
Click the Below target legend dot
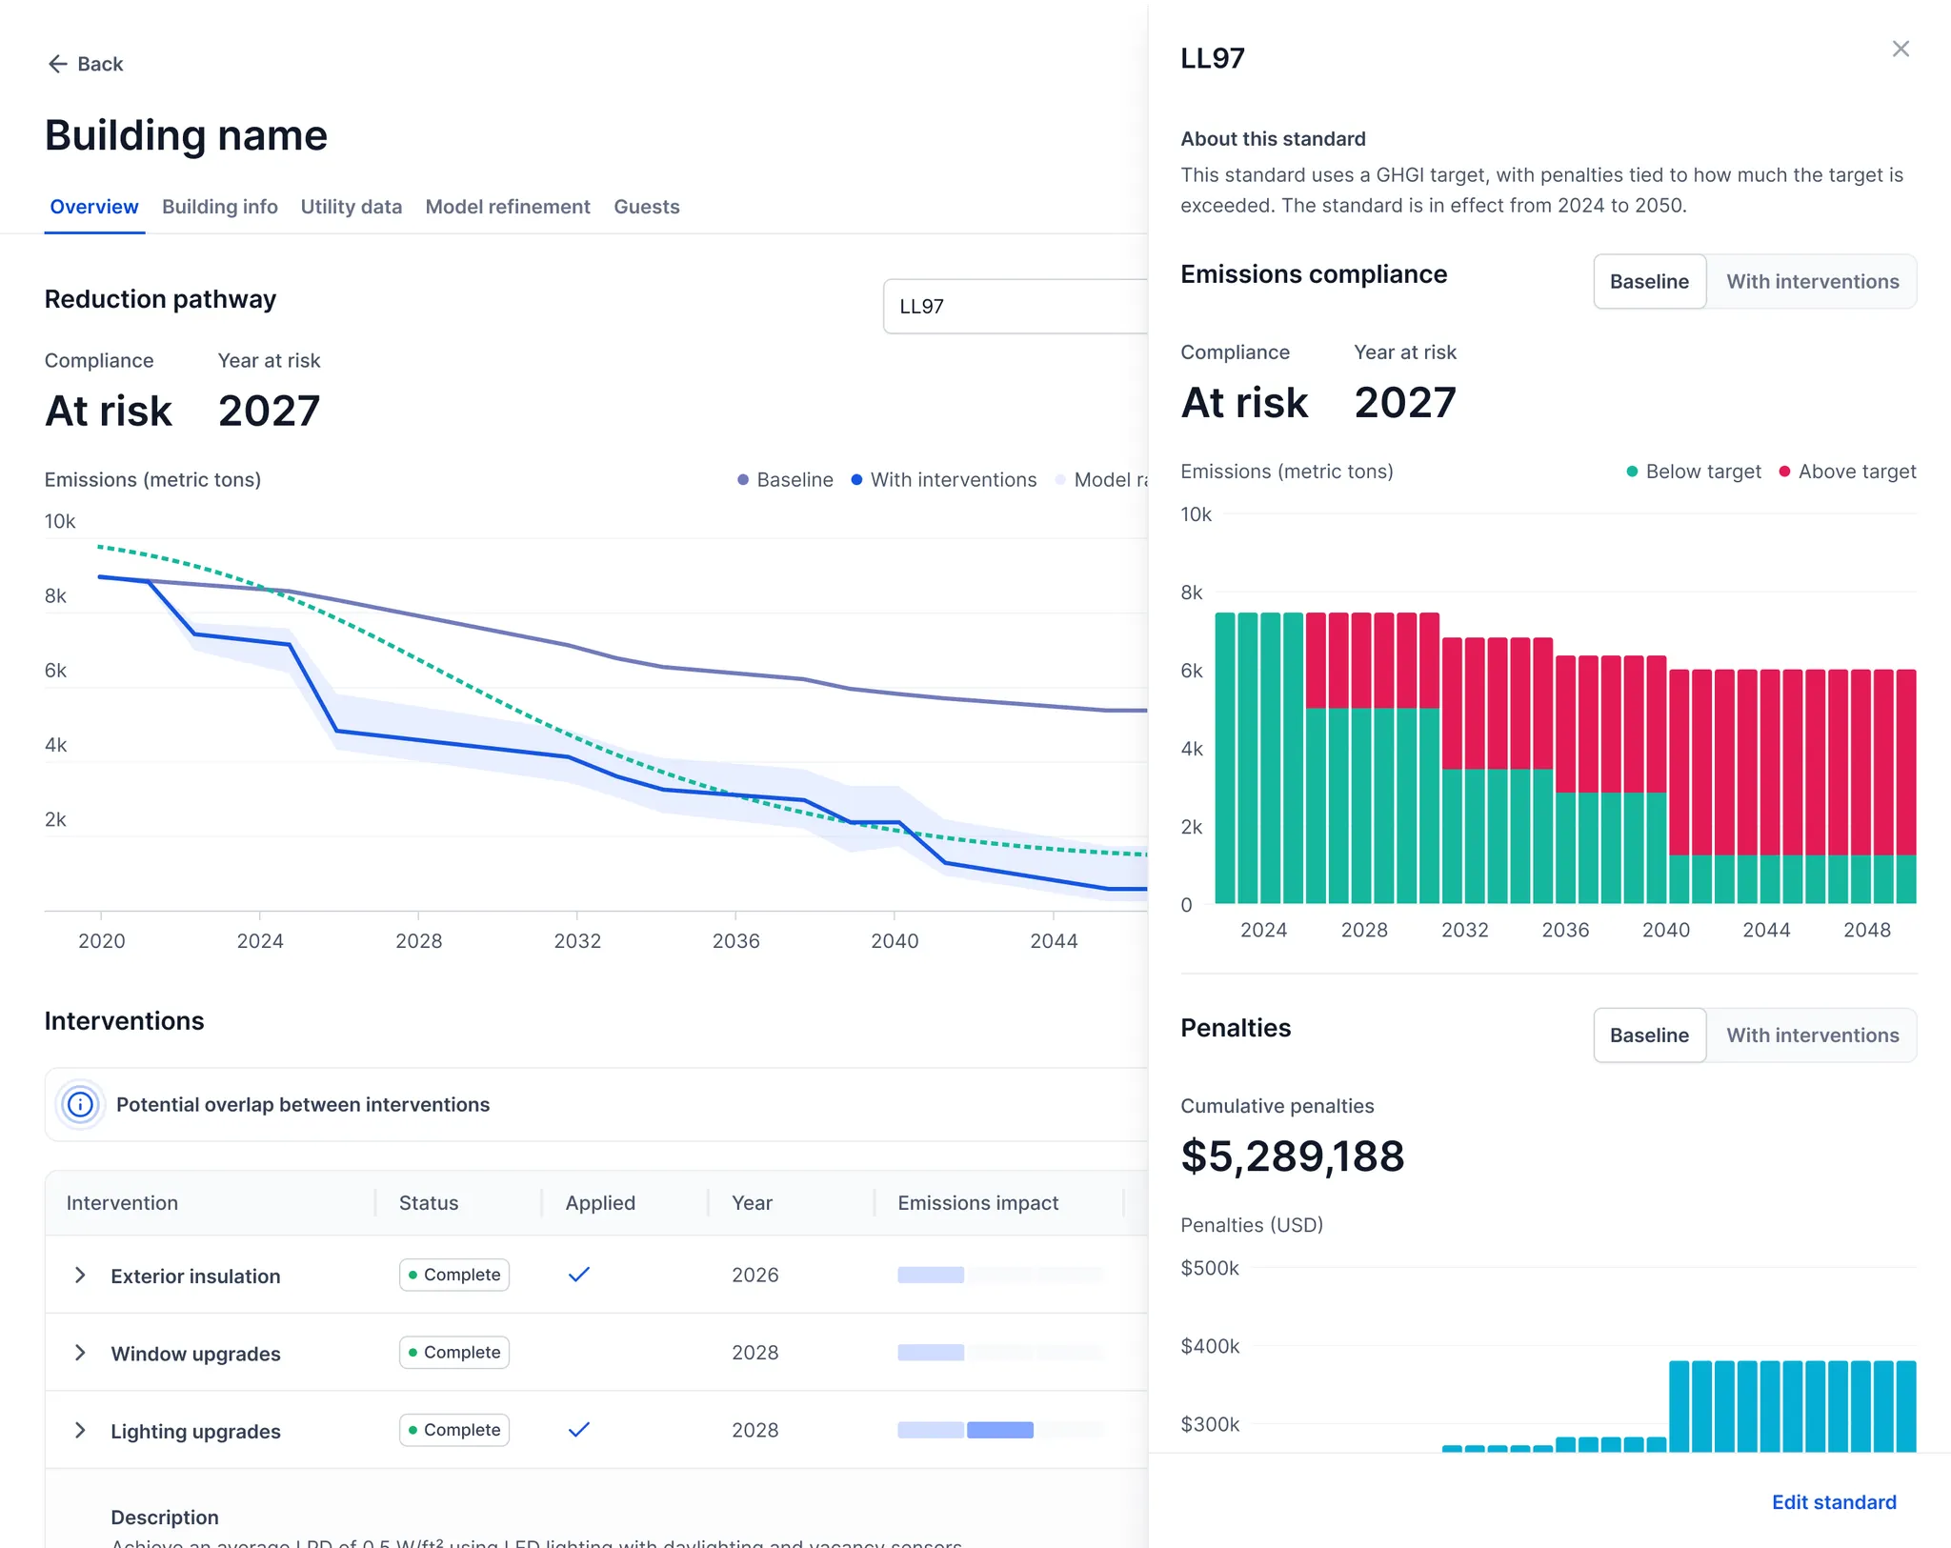tap(1632, 472)
